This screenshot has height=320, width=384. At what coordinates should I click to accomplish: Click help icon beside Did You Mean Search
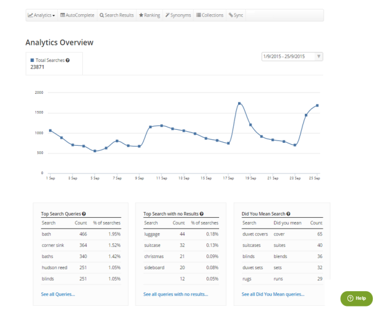coord(288,214)
